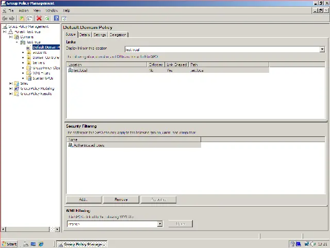This screenshot has width=330, height=248.
Task: Expand the WMI Filters node
Action: 23,73
